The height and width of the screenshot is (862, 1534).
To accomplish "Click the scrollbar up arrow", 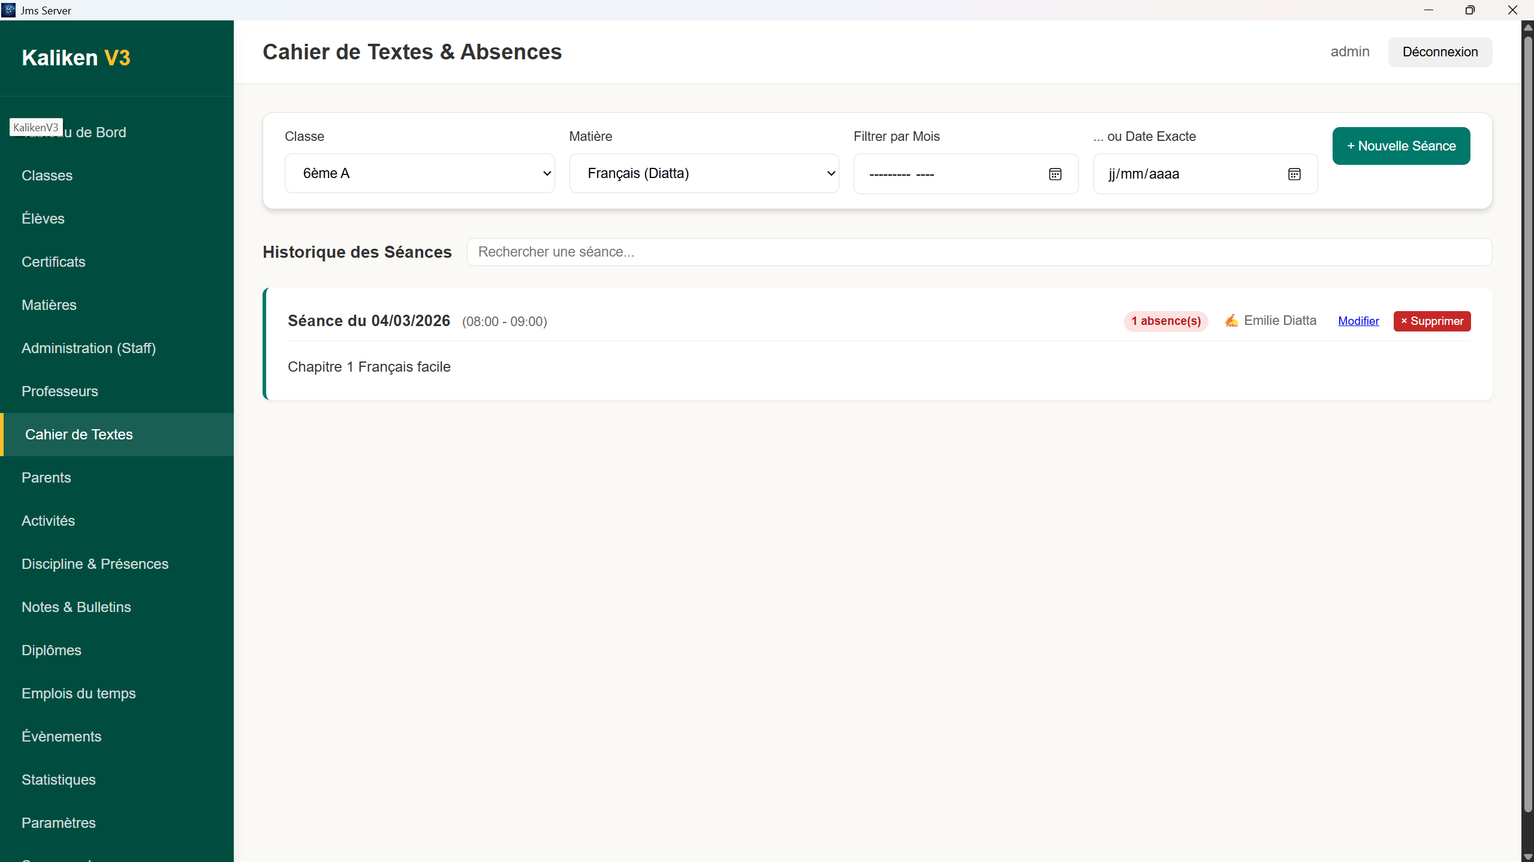I will click(x=1527, y=28).
